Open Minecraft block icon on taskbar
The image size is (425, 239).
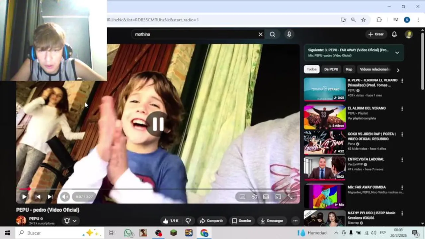point(174,233)
